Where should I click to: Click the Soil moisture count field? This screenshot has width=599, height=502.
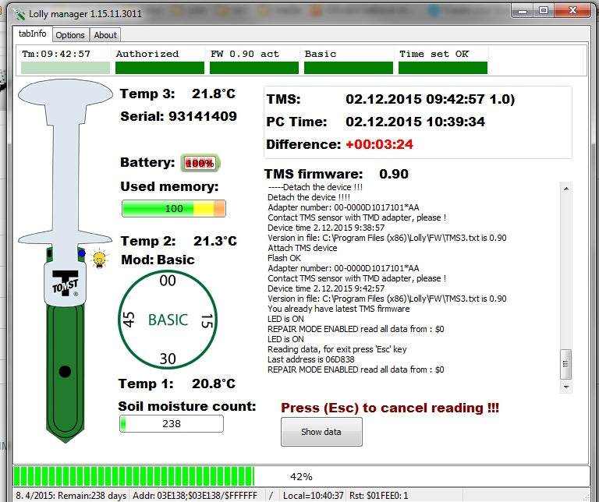(x=171, y=424)
